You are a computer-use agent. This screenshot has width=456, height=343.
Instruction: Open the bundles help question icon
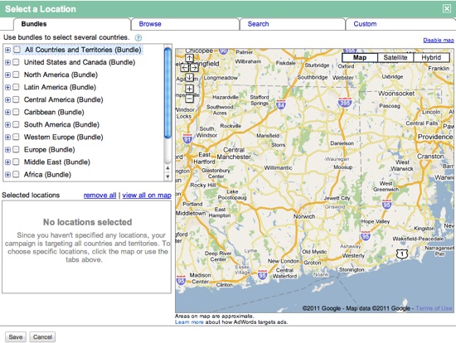click(138, 38)
